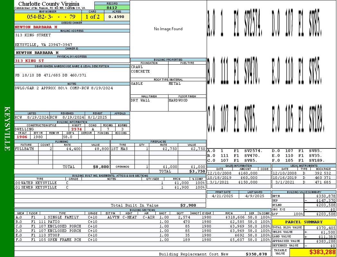Click OPENINGS row label in fireplaces
The image size is (337, 257).
(x=122, y=167)
